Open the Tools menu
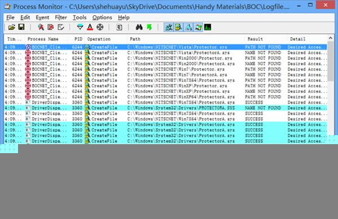This screenshot has height=219, width=338. (x=79, y=17)
